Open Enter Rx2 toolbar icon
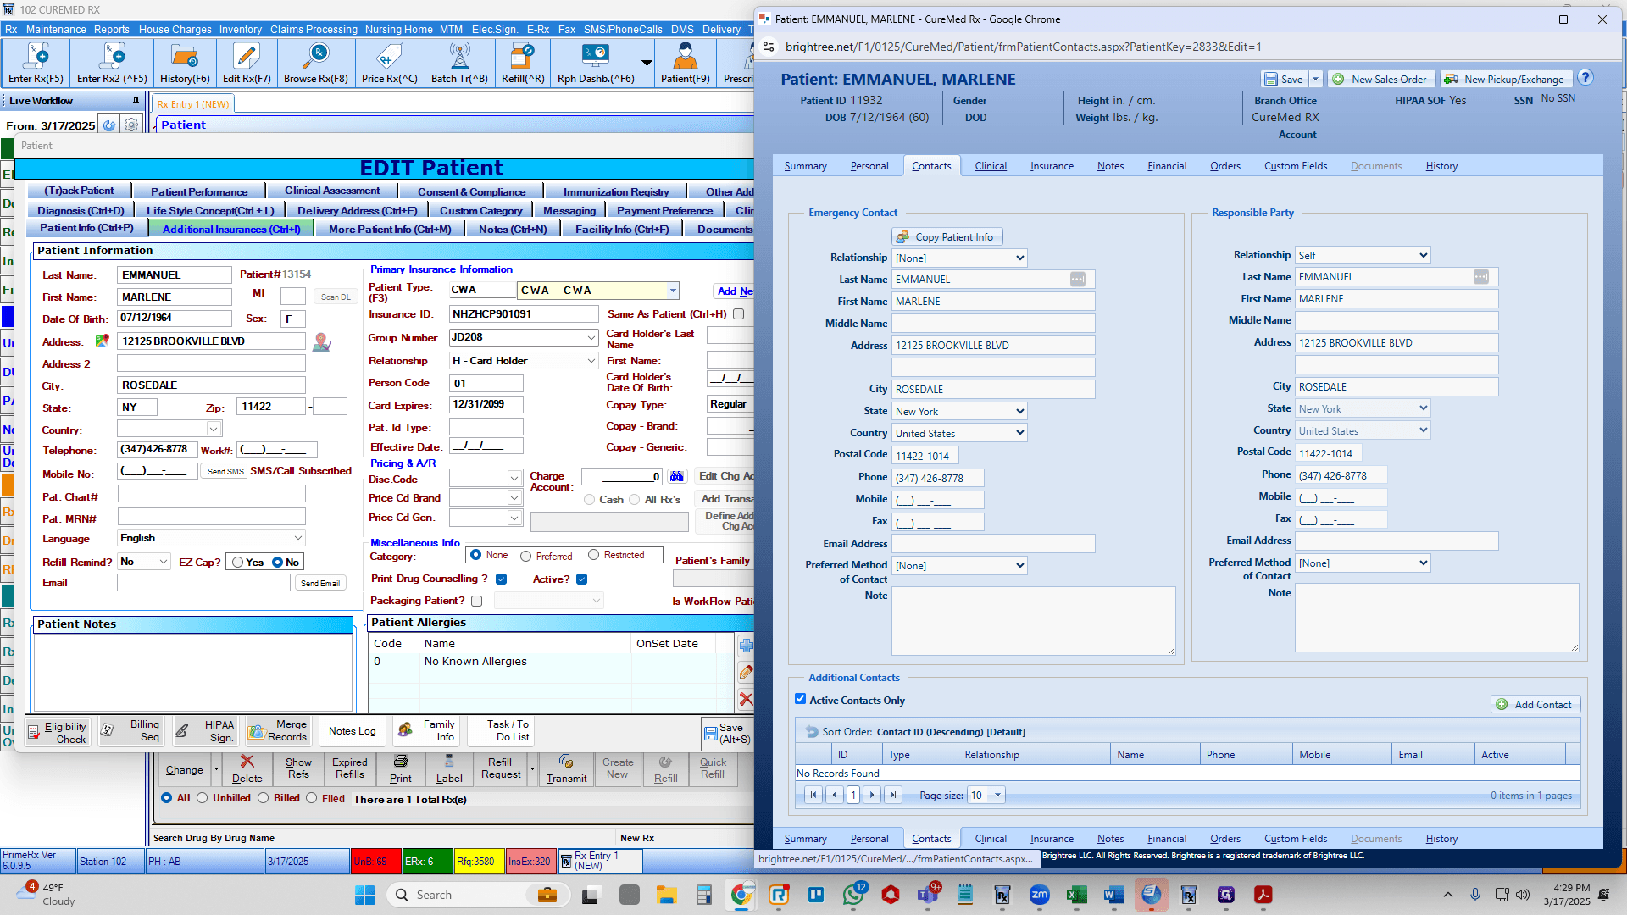Viewport: 1627px width, 915px height. 112,64
